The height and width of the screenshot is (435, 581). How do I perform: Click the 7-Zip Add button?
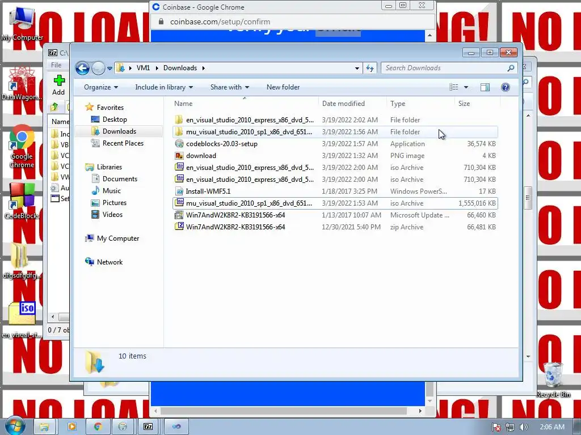click(58, 85)
